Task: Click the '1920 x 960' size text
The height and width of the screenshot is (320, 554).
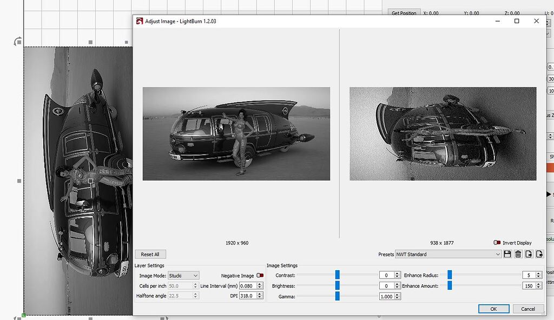Action: [x=237, y=243]
